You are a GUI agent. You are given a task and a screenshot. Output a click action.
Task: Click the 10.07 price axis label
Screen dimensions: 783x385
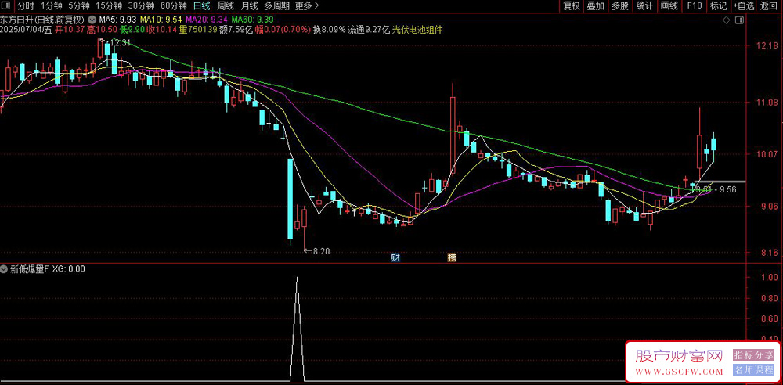(x=767, y=154)
